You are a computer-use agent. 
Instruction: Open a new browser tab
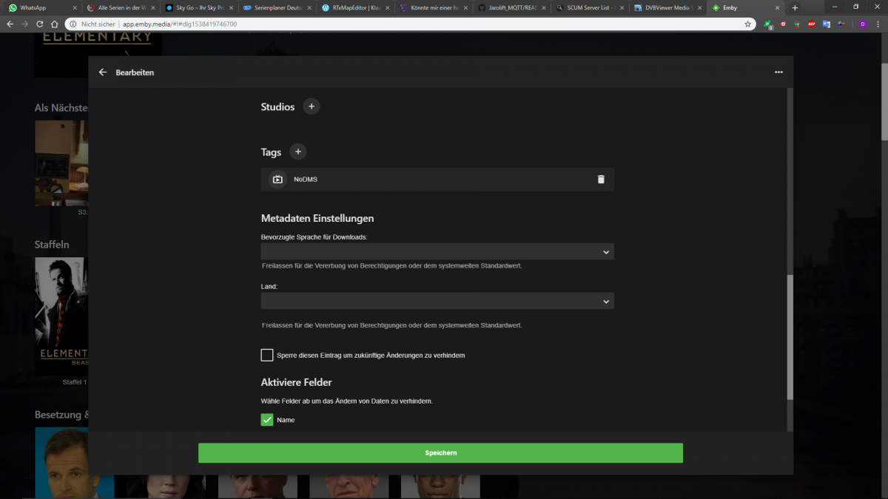pos(795,7)
